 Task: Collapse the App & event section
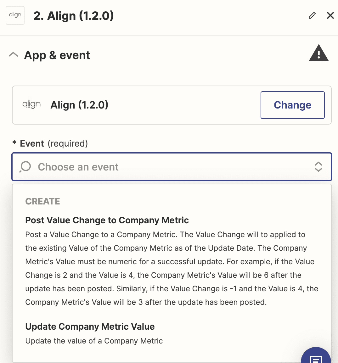coord(13,55)
